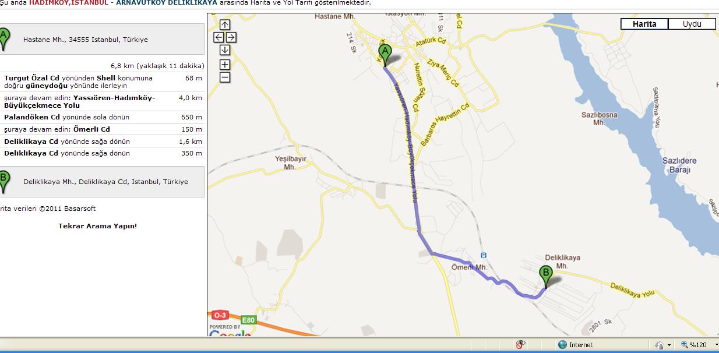Click the Deliklikaya Mh. map label

(562, 262)
